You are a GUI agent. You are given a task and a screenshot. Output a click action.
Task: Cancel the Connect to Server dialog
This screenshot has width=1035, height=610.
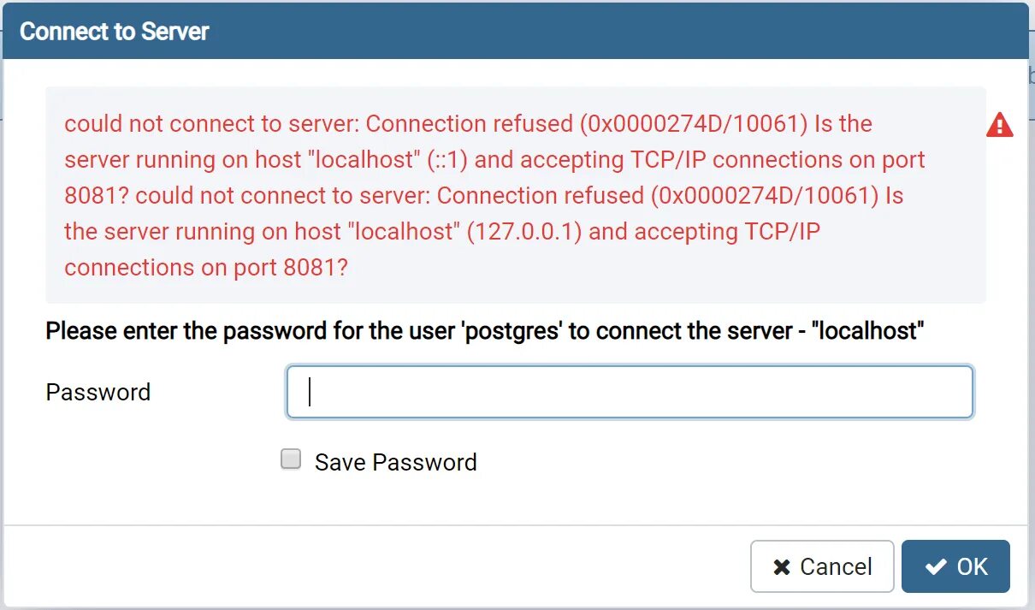(x=822, y=566)
